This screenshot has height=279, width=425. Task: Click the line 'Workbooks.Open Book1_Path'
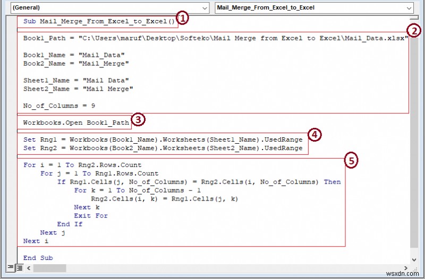76,123
